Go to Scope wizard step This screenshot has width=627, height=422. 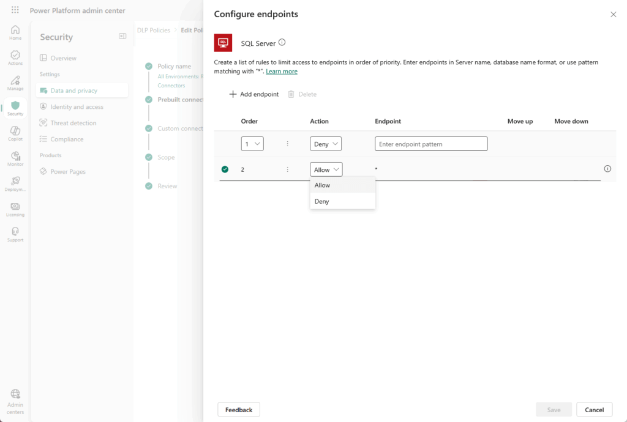(166, 157)
